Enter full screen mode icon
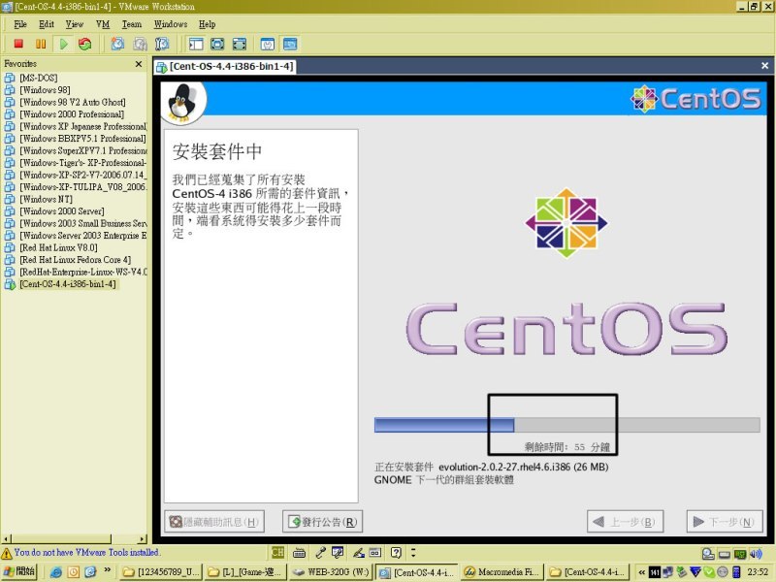Viewport: 776px width, 582px height. 240,44
